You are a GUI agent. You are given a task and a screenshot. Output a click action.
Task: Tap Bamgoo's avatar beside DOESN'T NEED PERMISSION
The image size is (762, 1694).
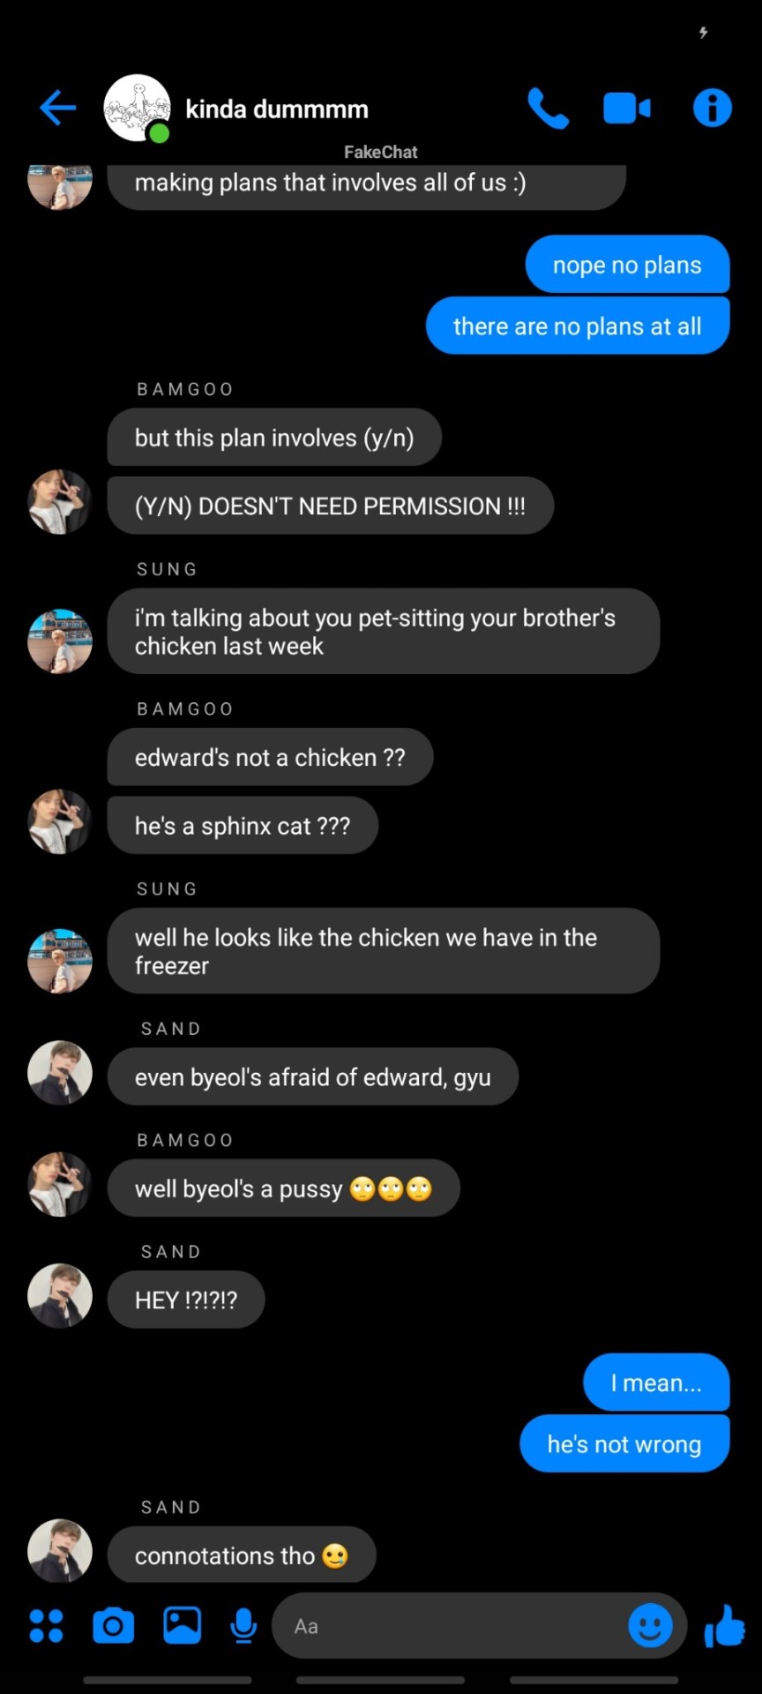60,502
